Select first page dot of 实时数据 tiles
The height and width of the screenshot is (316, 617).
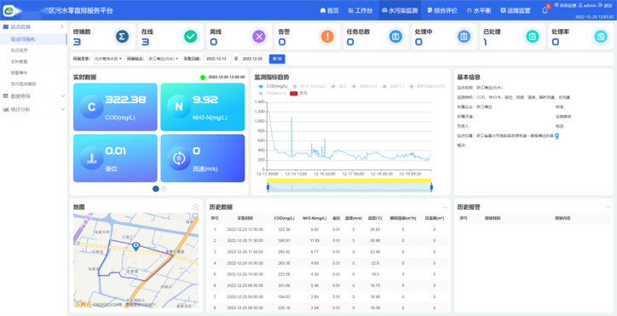pyautogui.click(x=156, y=188)
